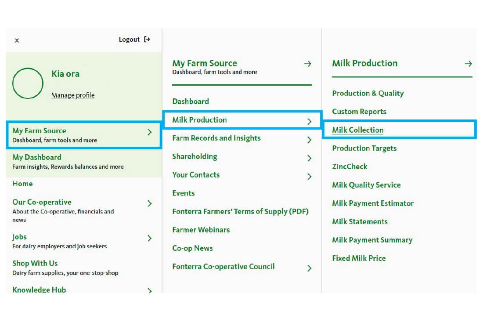The width and height of the screenshot is (483, 322).
Task: Click the arrow beside the My Farm Source heading
Action: (307, 64)
